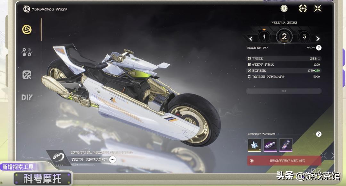Open help question mark beside 0/1000 progress
346x186 pixels.
click(x=319, y=48)
